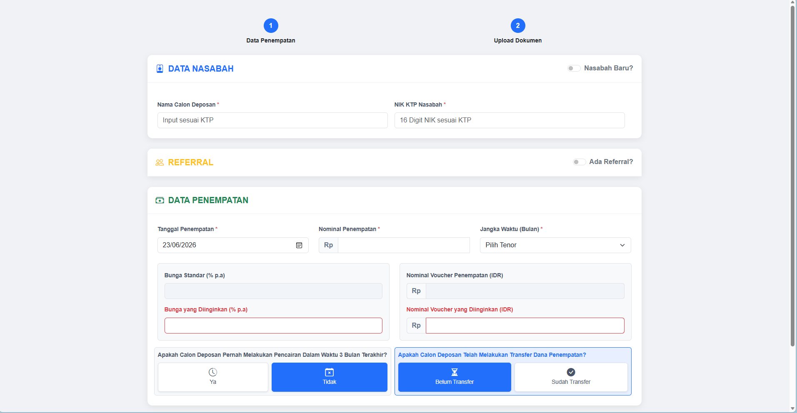The width and height of the screenshot is (797, 413).
Task: Click the REFERRAL heading text
Action: coord(191,162)
